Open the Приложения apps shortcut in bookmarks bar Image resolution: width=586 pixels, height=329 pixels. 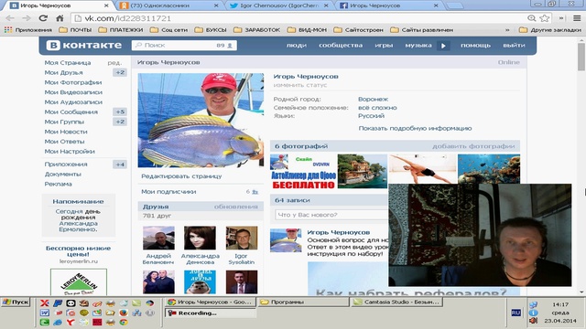(x=28, y=30)
